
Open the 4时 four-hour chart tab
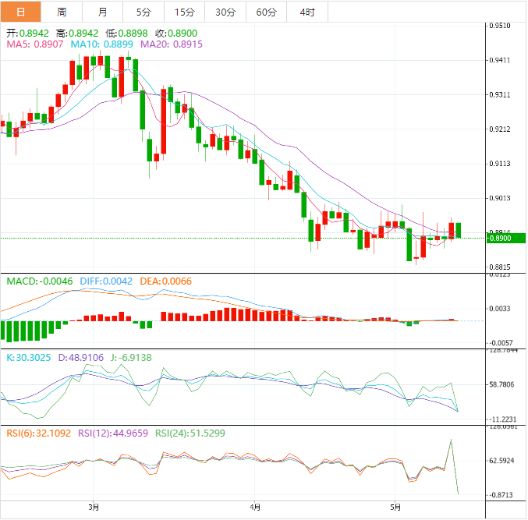pos(307,12)
